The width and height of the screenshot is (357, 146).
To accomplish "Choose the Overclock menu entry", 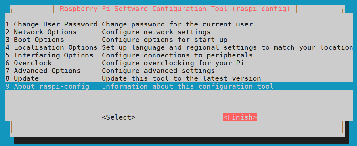I will click(28, 63).
